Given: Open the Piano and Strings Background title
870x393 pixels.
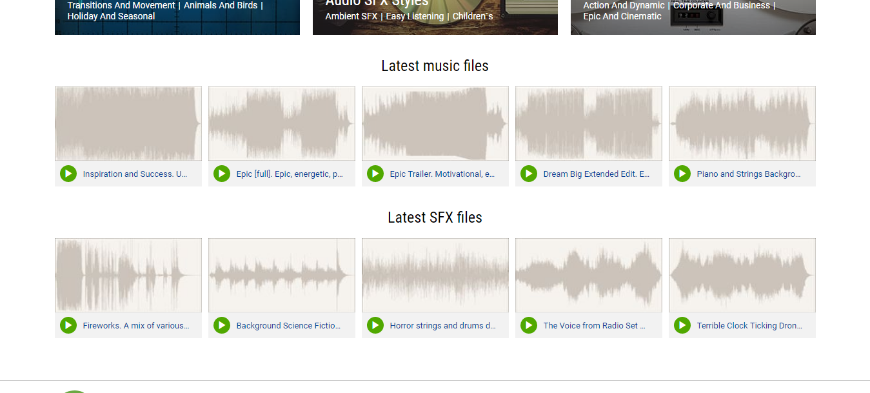Looking at the screenshot, I should 749,174.
